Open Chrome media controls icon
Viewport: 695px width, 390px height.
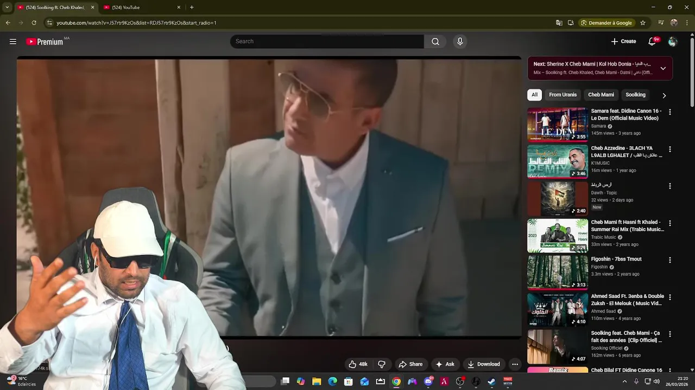[661, 23]
